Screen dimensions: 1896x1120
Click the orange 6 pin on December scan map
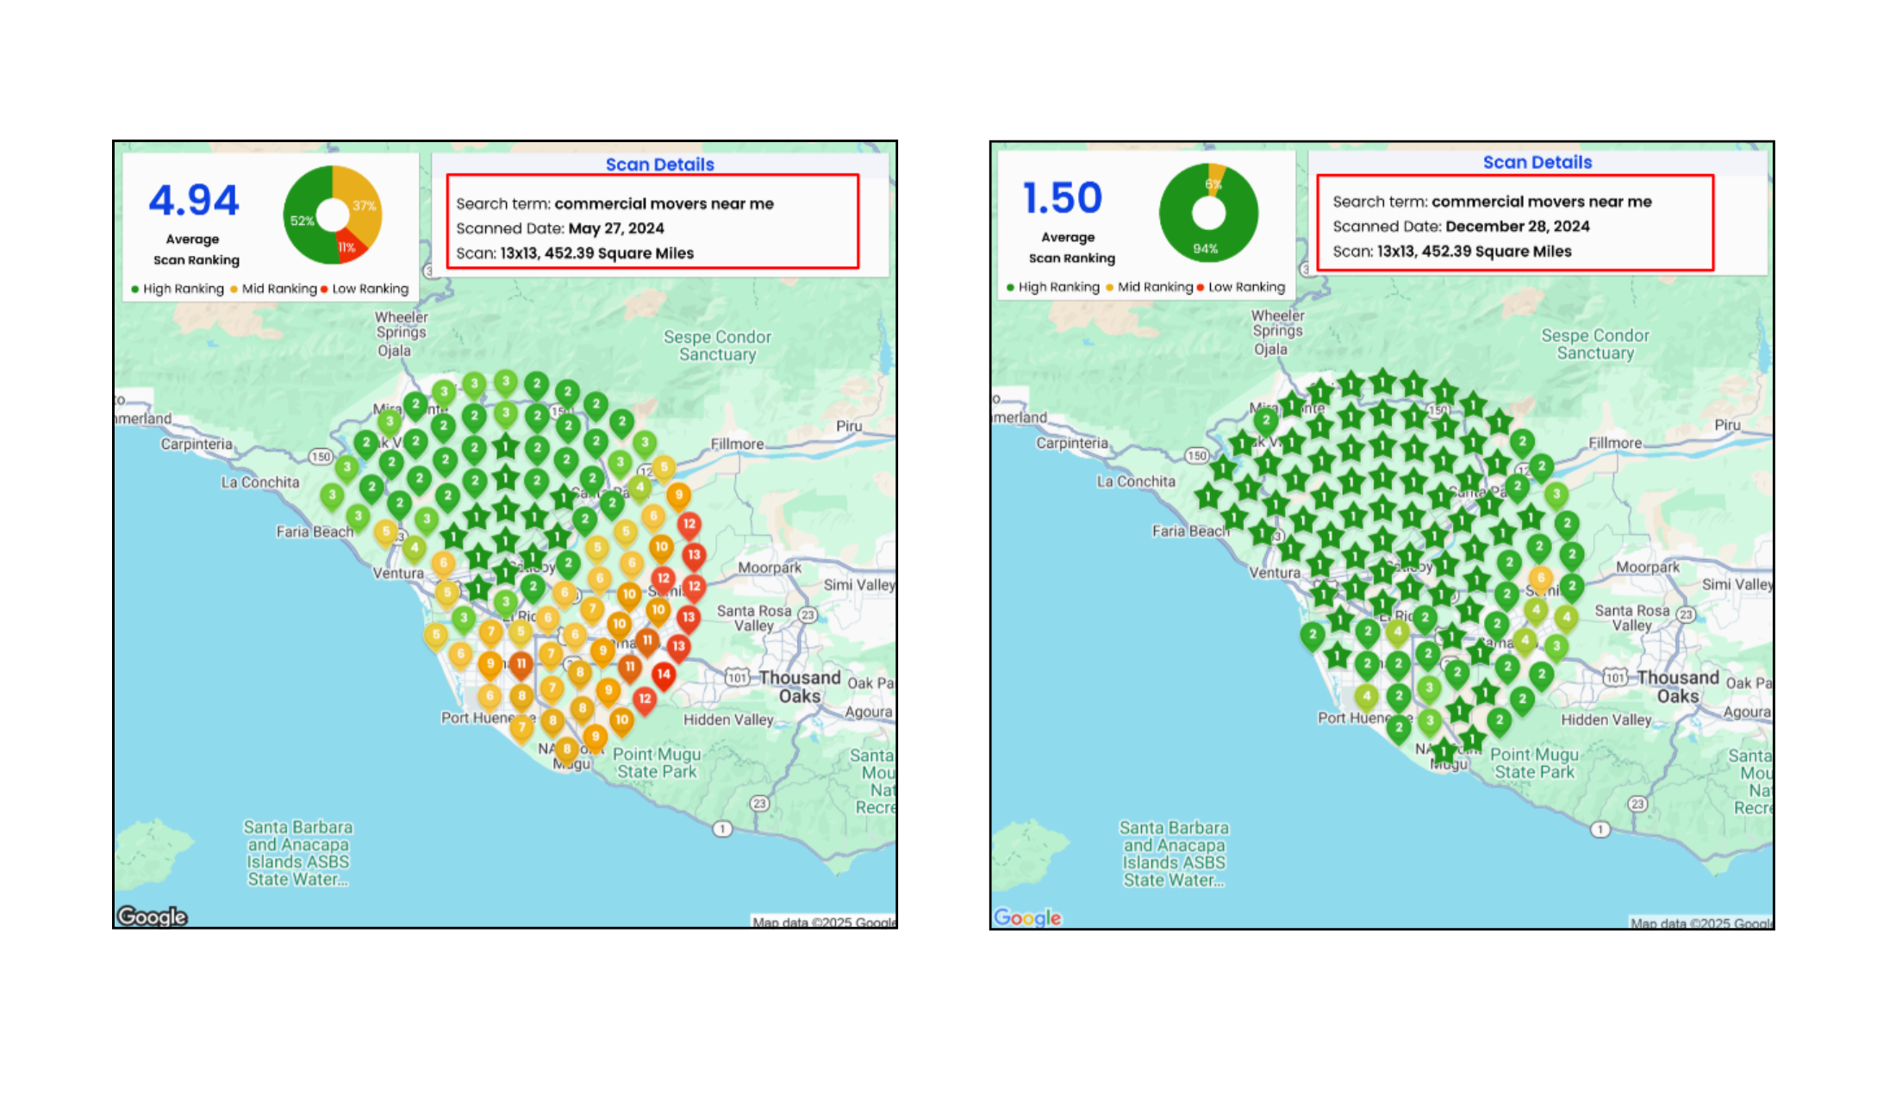pos(1540,577)
